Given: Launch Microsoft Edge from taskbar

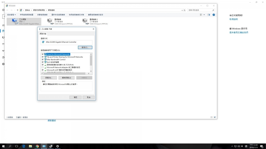Looking at the screenshot, I should [24, 146].
